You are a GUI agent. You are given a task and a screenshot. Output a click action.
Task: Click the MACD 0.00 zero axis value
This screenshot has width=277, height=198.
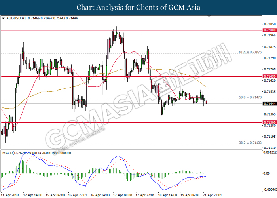[267, 173]
